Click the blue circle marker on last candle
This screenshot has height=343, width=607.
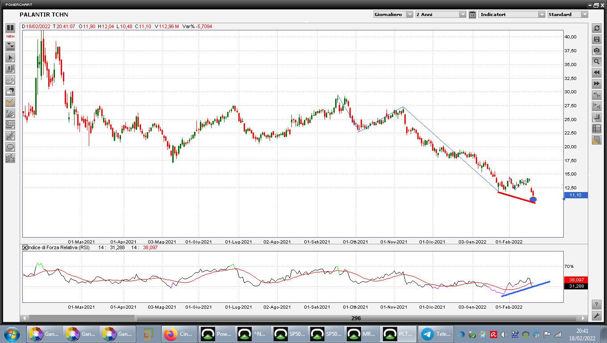pos(533,199)
